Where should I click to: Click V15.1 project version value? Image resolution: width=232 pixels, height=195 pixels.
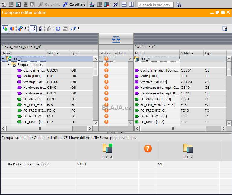(82, 164)
